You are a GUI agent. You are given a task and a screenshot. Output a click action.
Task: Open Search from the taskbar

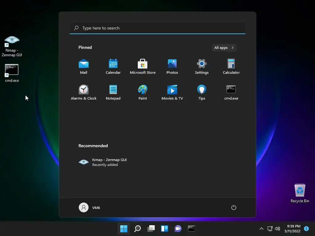coord(138,229)
